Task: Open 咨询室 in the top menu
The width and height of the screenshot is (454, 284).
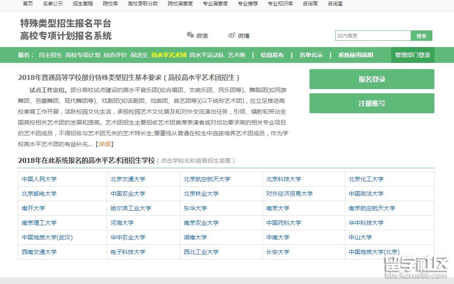Action: pos(335,3)
